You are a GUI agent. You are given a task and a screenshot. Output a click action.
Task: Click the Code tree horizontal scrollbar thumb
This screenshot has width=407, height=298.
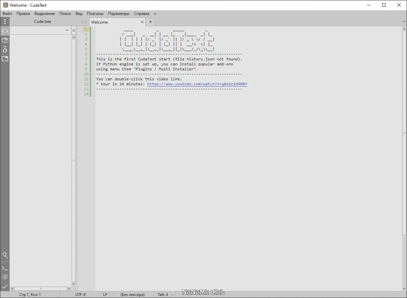click(x=40, y=289)
